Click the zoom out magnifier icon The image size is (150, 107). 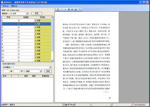coord(62,10)
